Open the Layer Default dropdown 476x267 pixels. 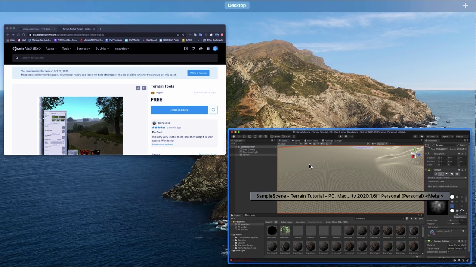[462, 149]
